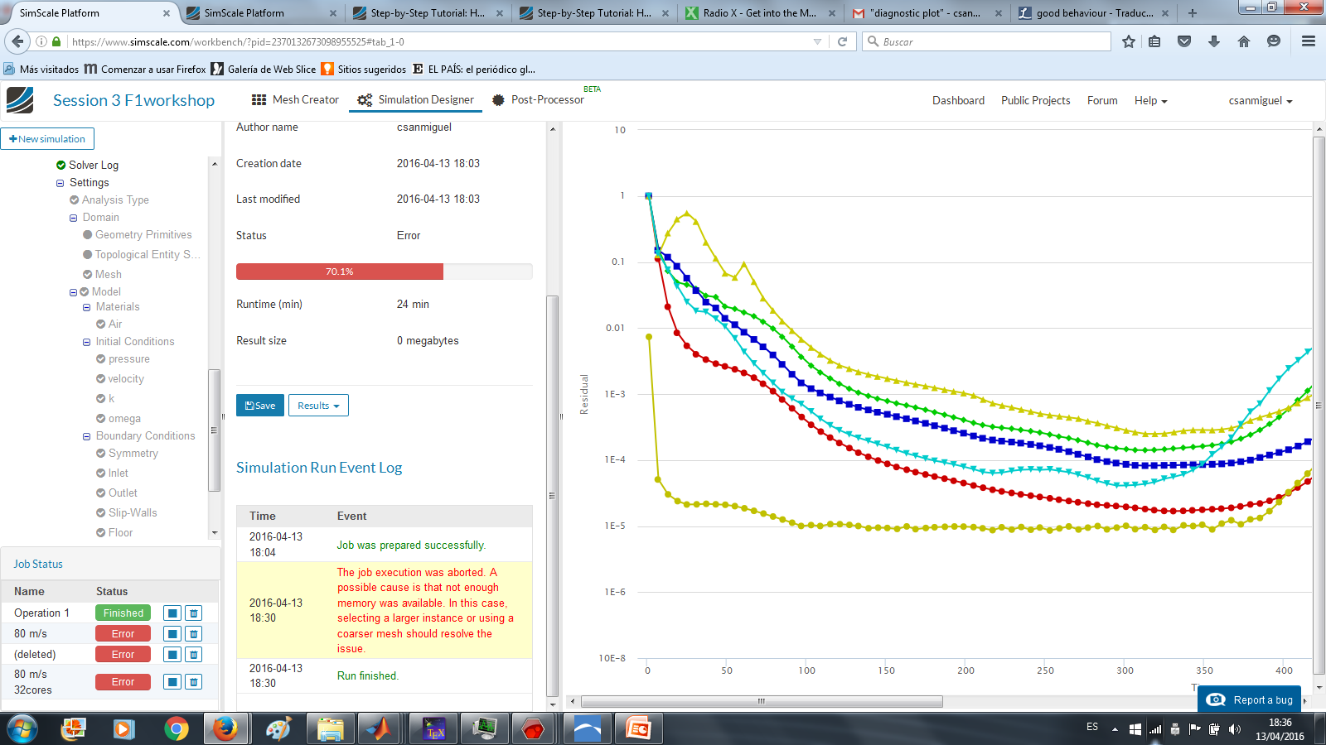Open File Explorer from the taskbar

(x=330, y=729)
